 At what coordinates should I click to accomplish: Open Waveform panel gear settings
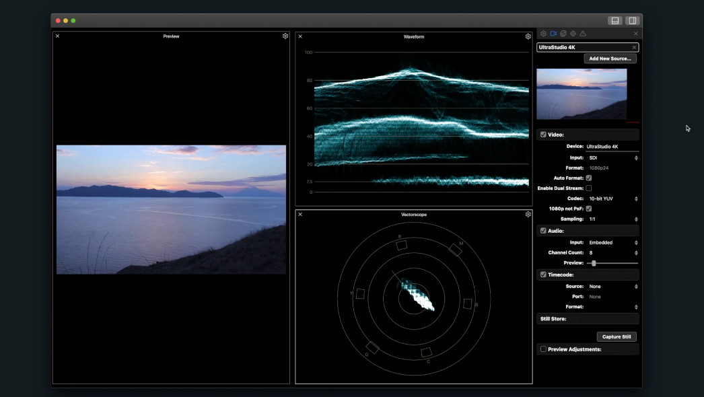528,36
